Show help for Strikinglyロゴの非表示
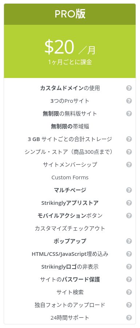 pyautogui.click(x=129, y=267)
